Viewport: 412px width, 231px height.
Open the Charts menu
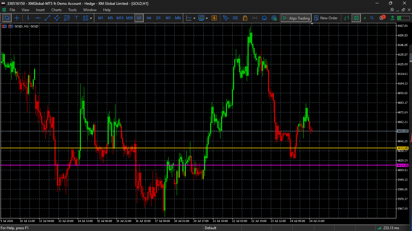point(56,10)
